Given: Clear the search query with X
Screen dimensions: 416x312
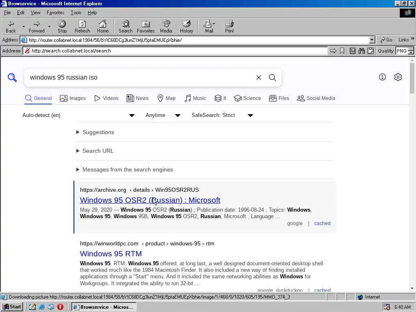Looking at the screenshot, I should (258, 78).
